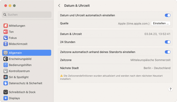Click the Apple (time.apple.com.) source text
The height and width of the screenshot is (102, 177).
pyautogui.click(x=134, y=23)
